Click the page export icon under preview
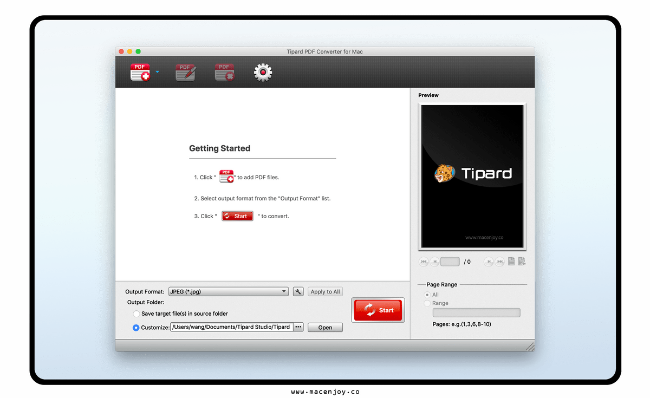Image resolution: width=650 pixels, height=398 pixels. point(522,262)
